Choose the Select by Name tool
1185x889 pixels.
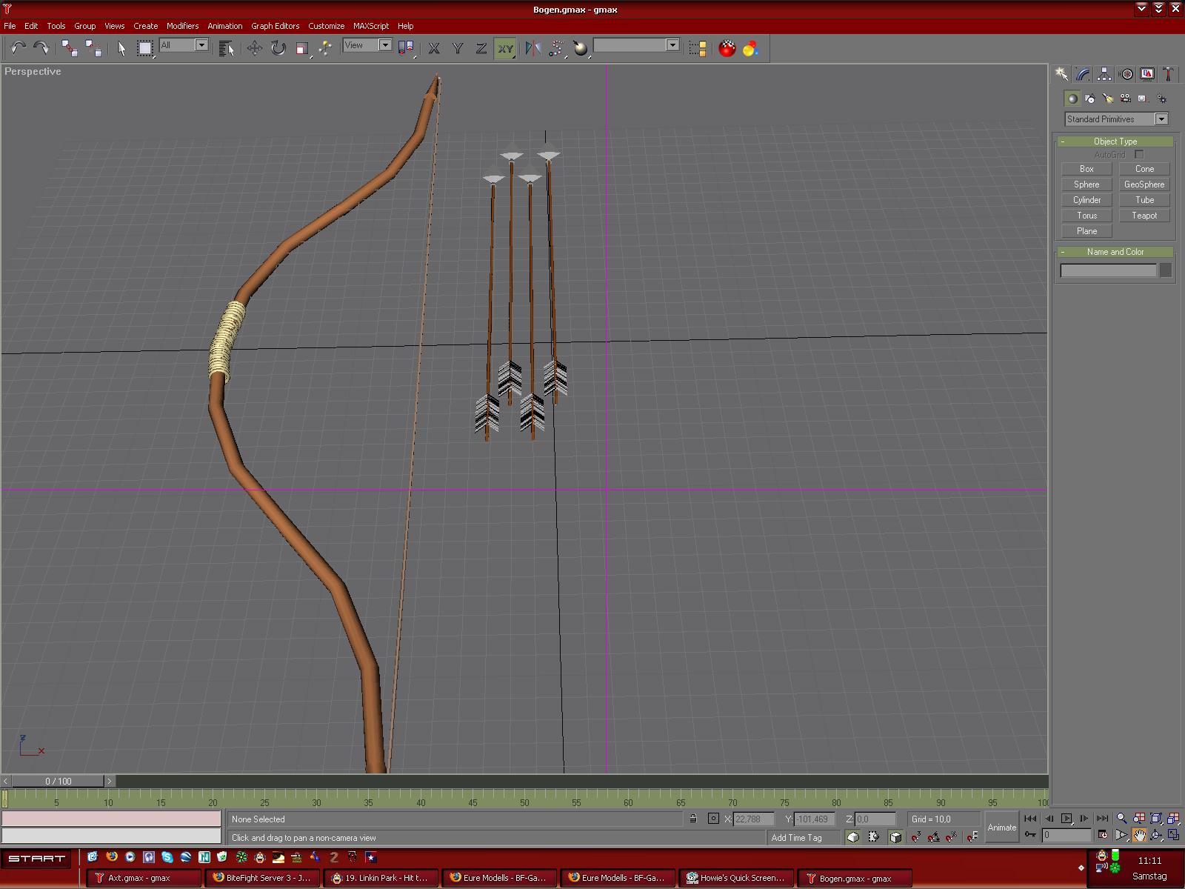pos(227,49)
